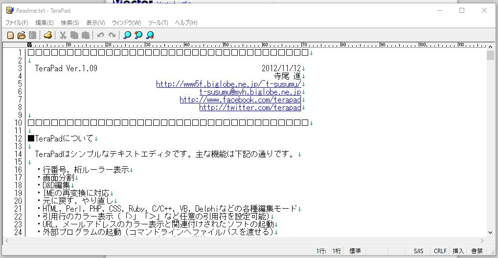Click the 挿入 insert mode status entry
498x258 pixels.
point(458,251)
